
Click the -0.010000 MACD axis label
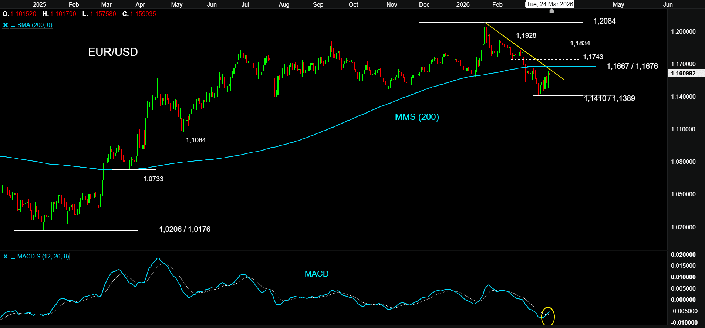(684, 322)
